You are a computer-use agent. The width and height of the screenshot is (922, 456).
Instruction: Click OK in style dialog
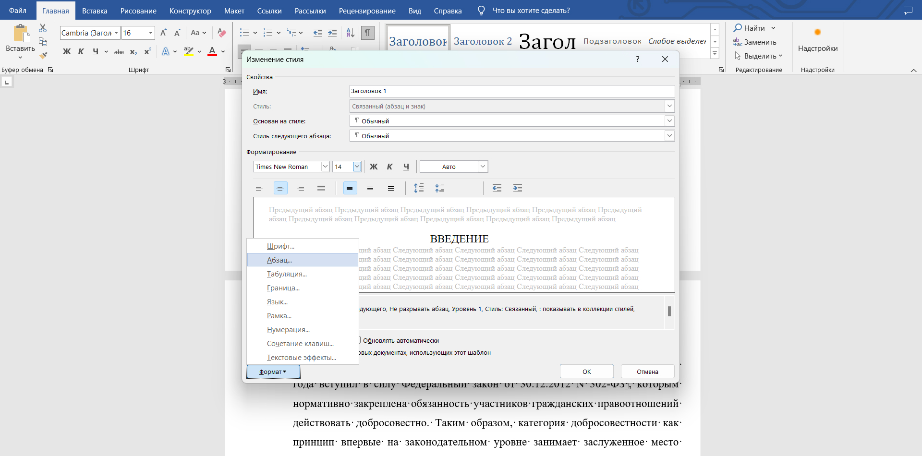[x=586, y=372]
